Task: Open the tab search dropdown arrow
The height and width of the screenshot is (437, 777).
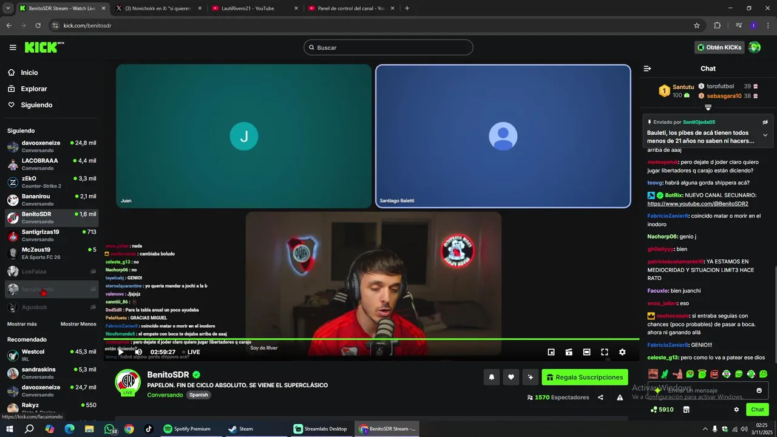Action: pyautogui.click(x=8, y=8)
